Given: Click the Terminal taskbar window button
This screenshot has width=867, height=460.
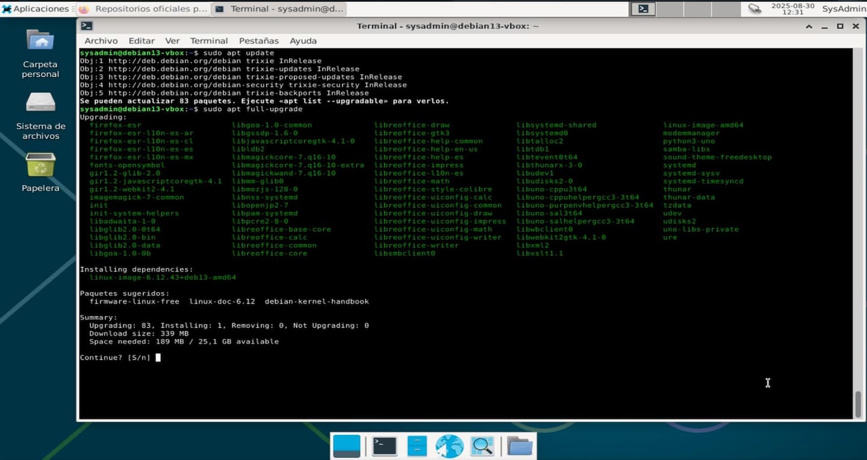Looking at the screenshot, I should point(279,9).
